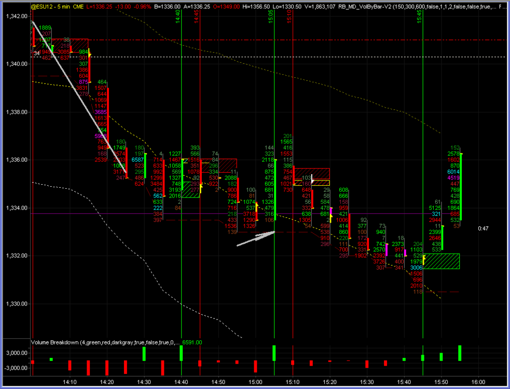
Task: Click the 1,338.00 price axis label
Action: click(17, 112)
